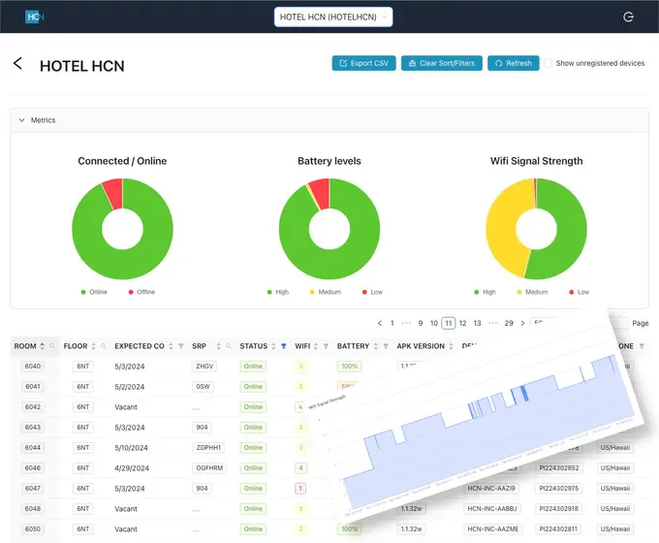Click SRP value OGFHRM
659x543 pixels.
209,467
